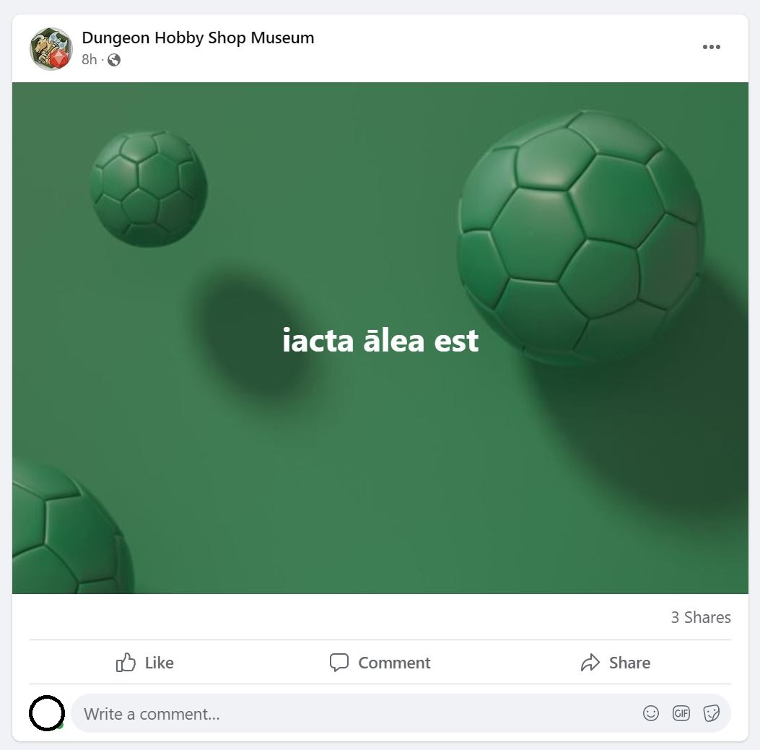
Task: View the 3 Shares count
Action: [x=700, y=617]
